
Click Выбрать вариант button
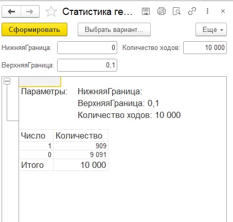pos(114,29)
